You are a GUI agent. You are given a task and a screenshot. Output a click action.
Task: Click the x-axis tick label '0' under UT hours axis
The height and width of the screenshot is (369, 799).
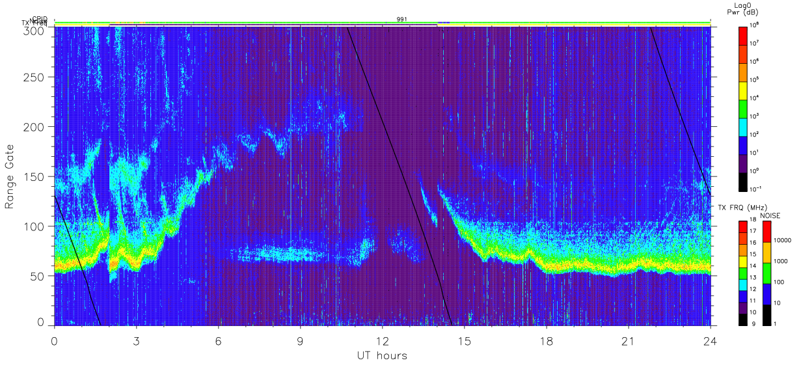coord(55,340)
